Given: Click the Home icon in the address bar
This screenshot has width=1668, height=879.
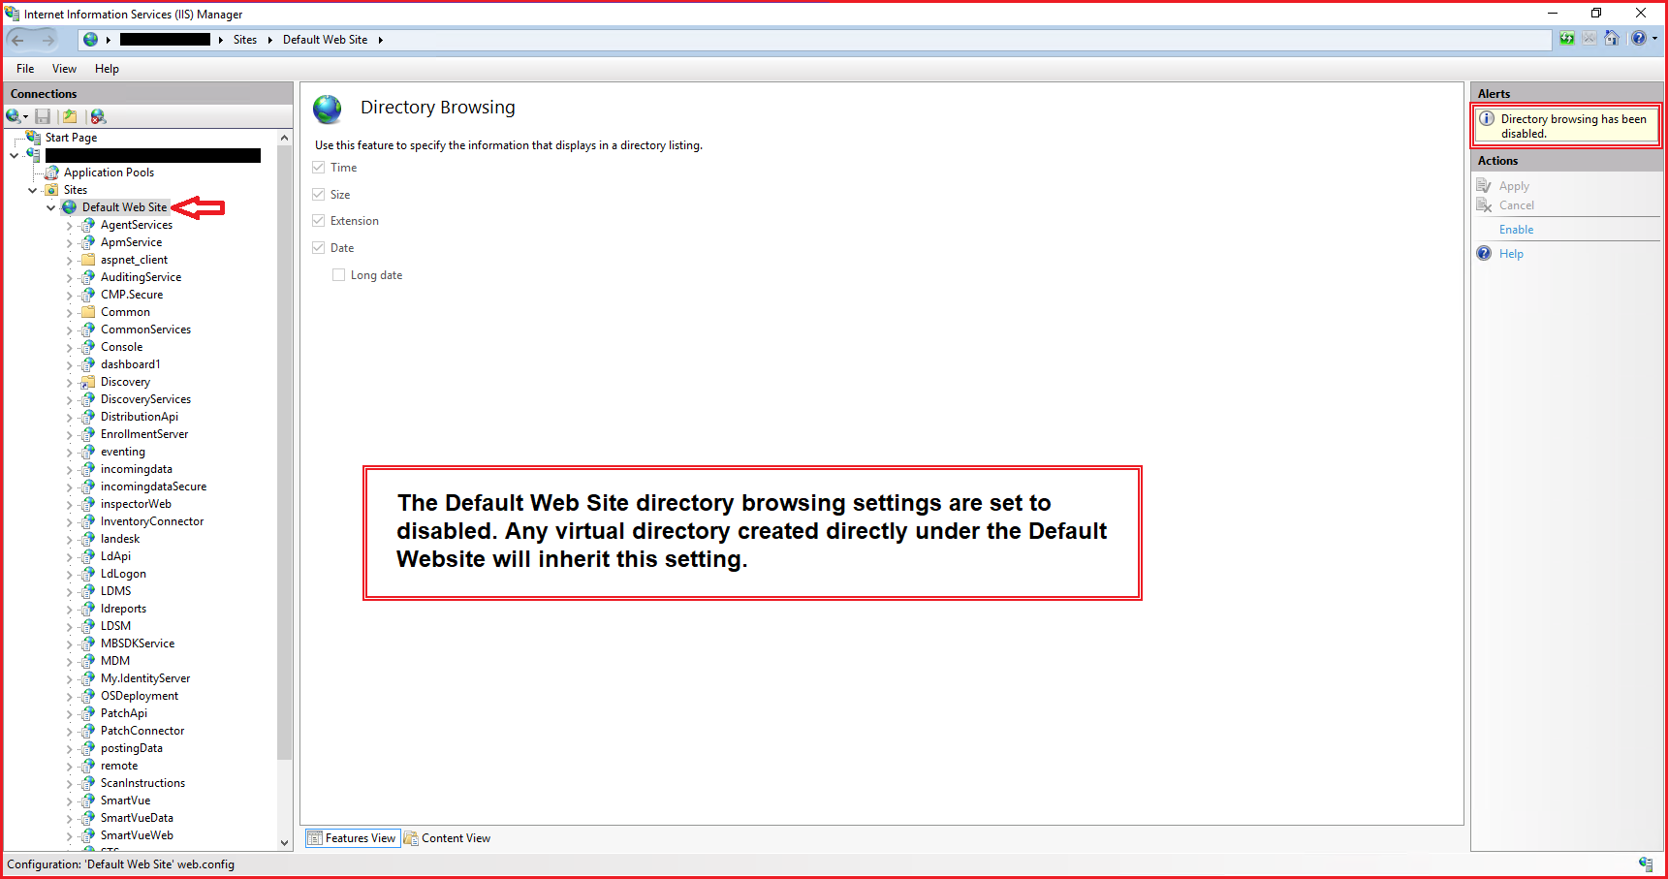Looking at the screenshot, I should tap(1612, 39).
